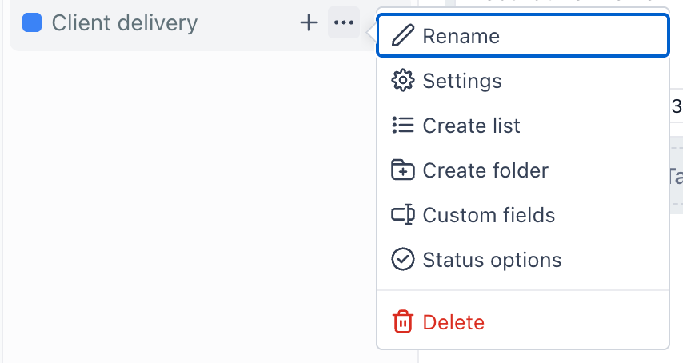Click the pencil icon next to Rename

coord(403,36)
